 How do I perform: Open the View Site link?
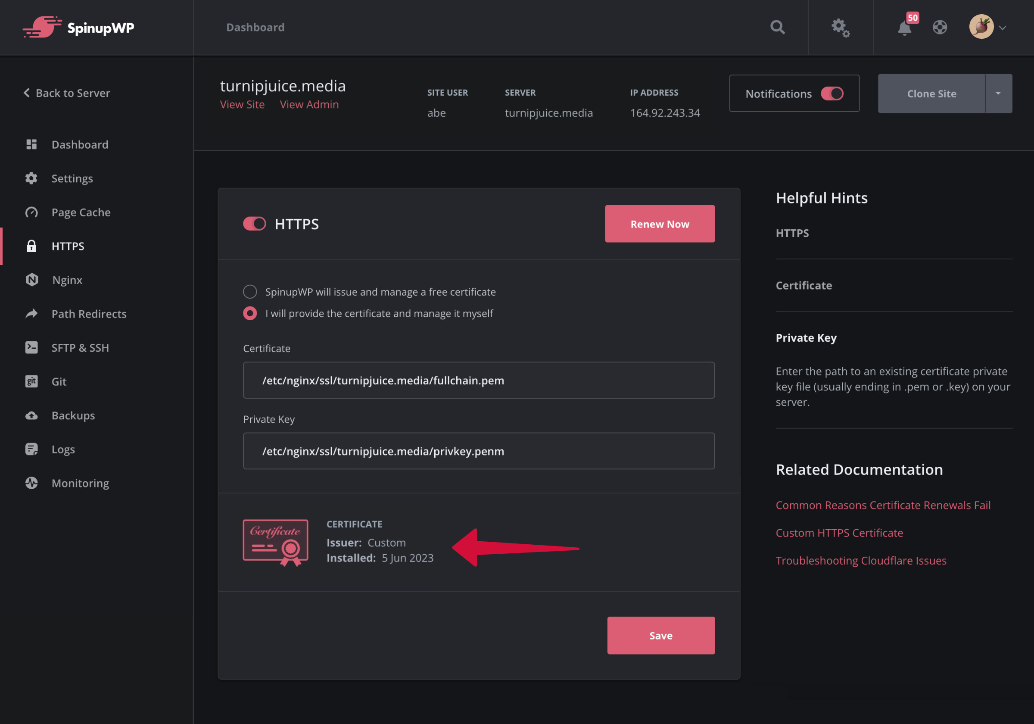coord(242,105)
